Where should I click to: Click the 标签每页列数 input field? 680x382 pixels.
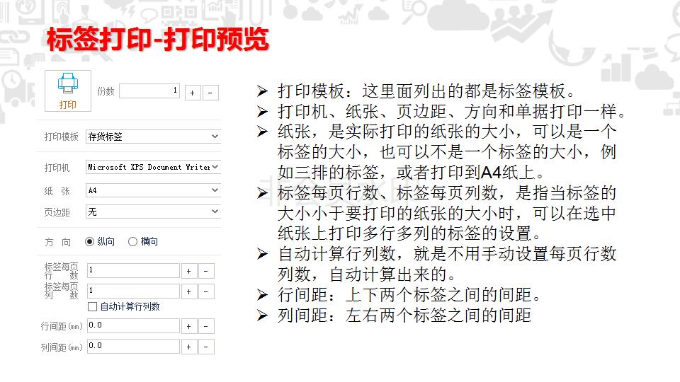pyautogui.click(x=133, y=291)
